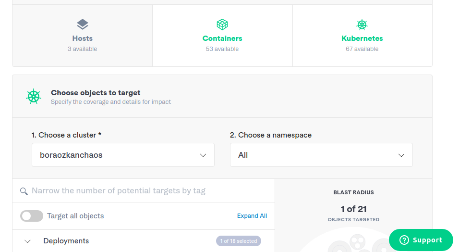Open the cluster dropdown showing boraozkanchaos
The height and width of the screenshot is (252, 459).
[x=123, y=155]
